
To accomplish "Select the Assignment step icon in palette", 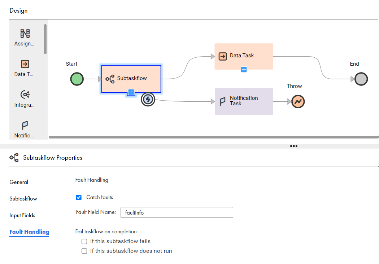I will [x=25, y=33].
